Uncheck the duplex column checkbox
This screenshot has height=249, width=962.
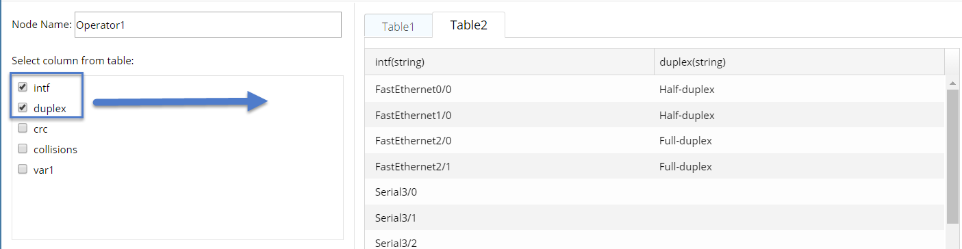pyautogui.click(x=23, y=107)
